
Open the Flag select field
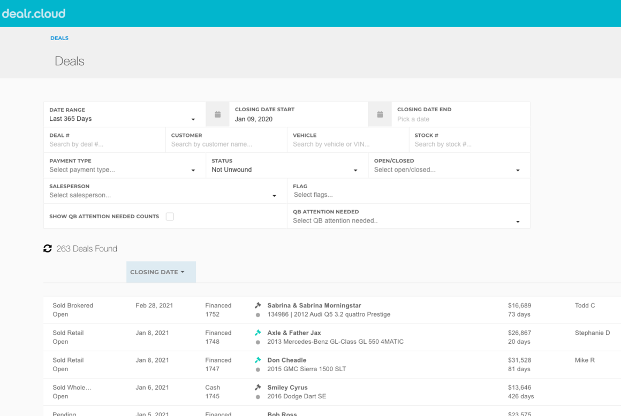tap(408, 191)
